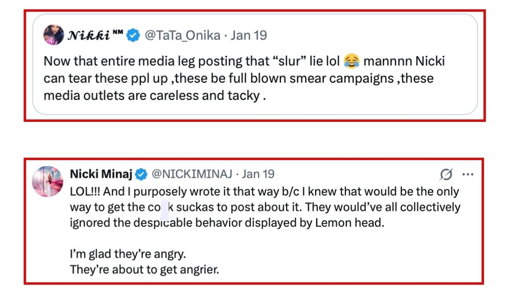Click the censored box inside the tweet text
505x296 pixels.
[x=165, y=207]
